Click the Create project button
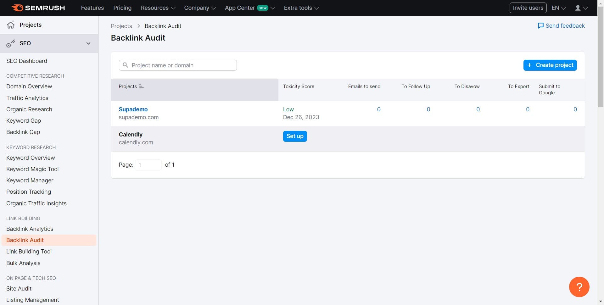 [550, 65]
